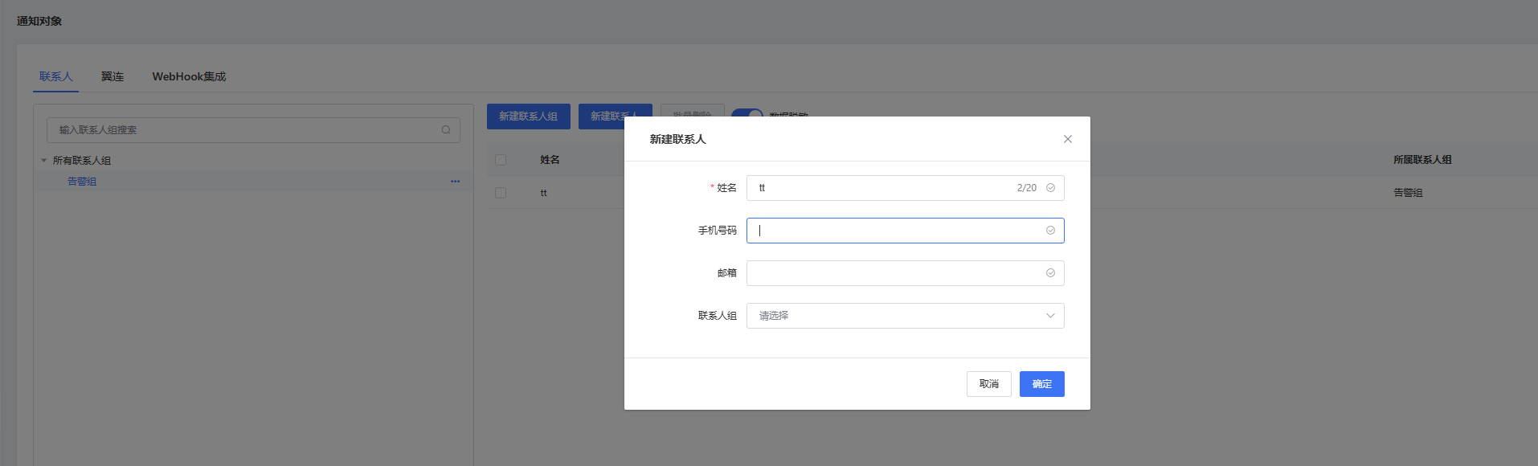Viewport: 1538px width, 466px height.
Task: Switch to the WebHook集成 tab
Action: pyautogui.click(x=189, y=76)
